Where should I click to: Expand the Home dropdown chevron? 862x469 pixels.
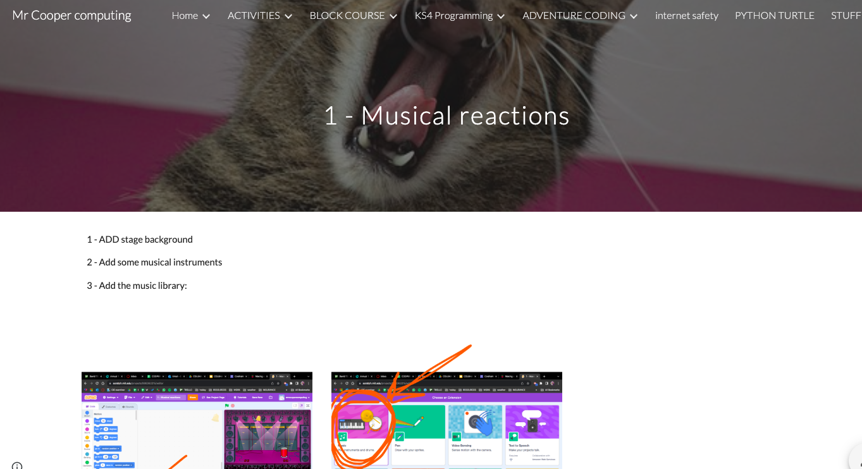coord(206,16)
